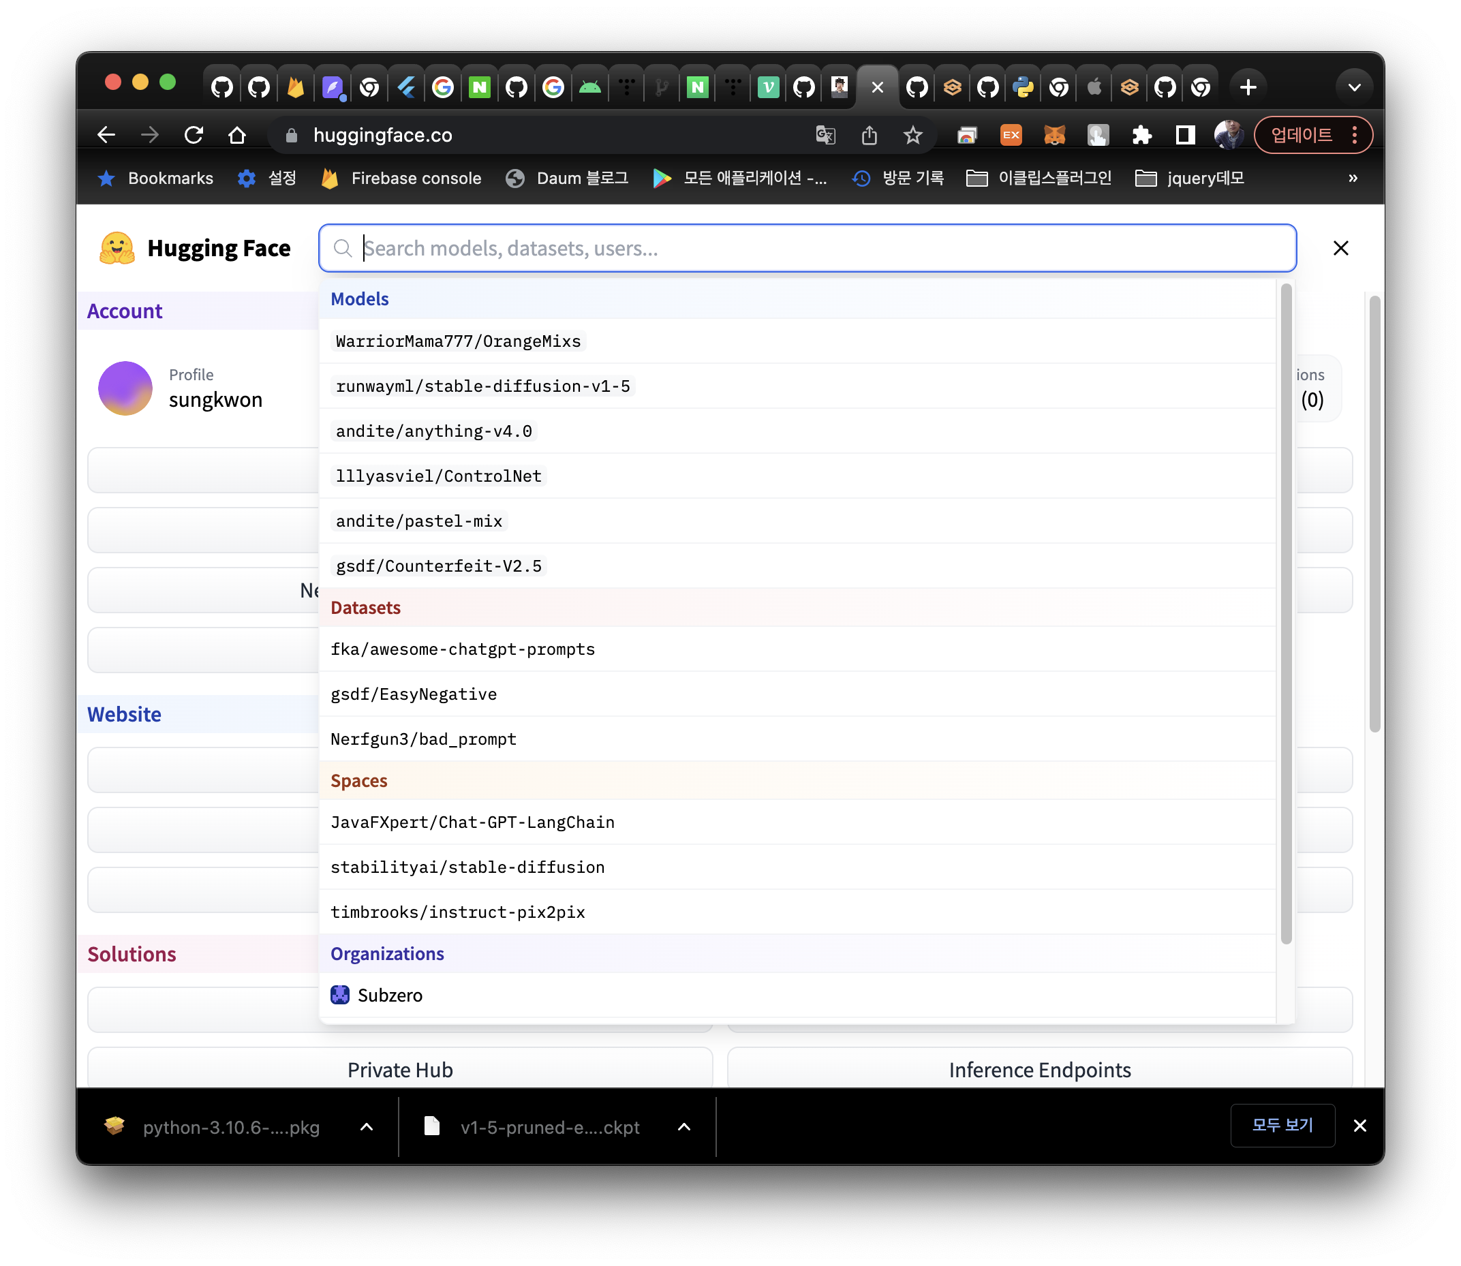Click the 업데이트 update button

click(x=1302, y=135)
